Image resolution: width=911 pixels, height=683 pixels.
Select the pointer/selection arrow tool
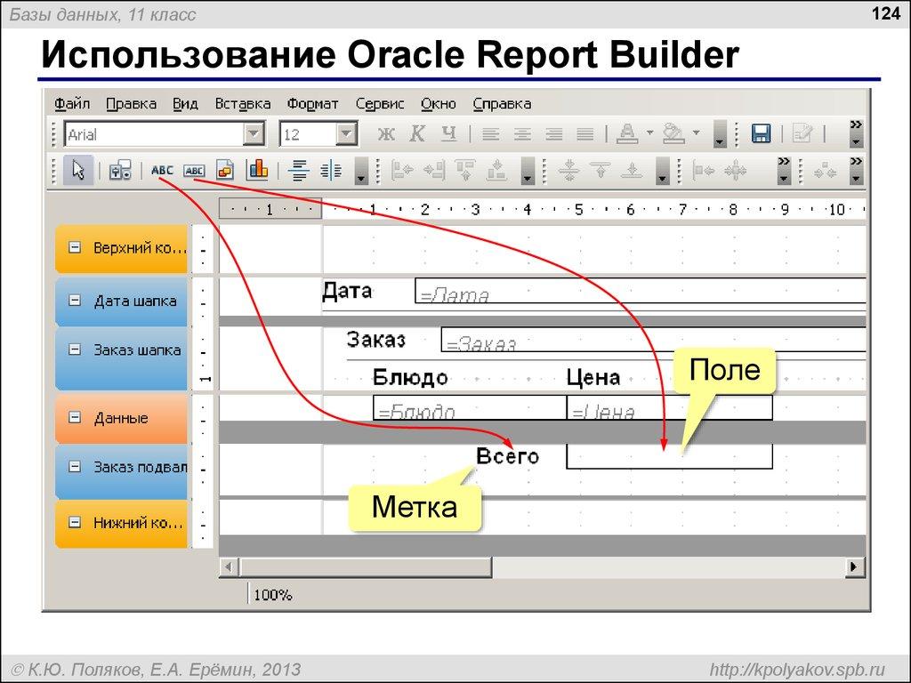coord(77,169)
